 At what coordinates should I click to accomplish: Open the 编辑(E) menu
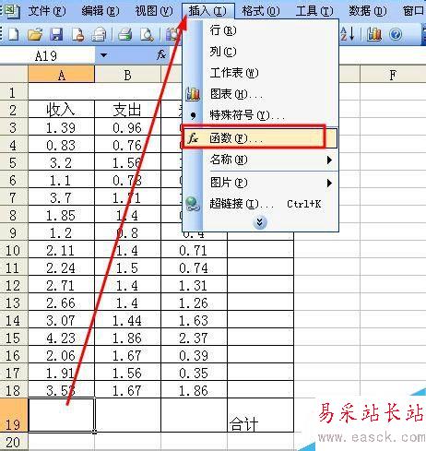(101, 11)
